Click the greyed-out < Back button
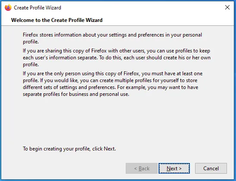The height and width of the screenshot is (181, 236). click(142, 169)
